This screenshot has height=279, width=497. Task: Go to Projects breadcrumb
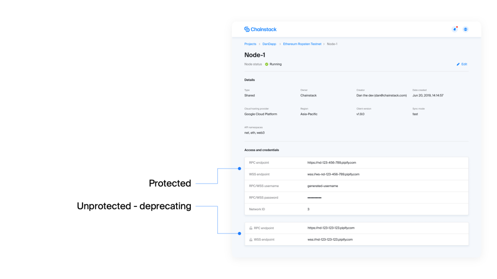coord(250,44)
